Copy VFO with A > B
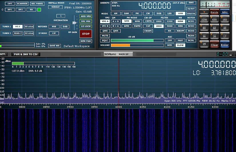236x152 pixels. 116,21
